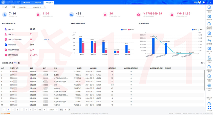Screen dimensions: 213x115
Task: Open the 医技工作台 sidebar icon
Action: [x=209, y=48]
